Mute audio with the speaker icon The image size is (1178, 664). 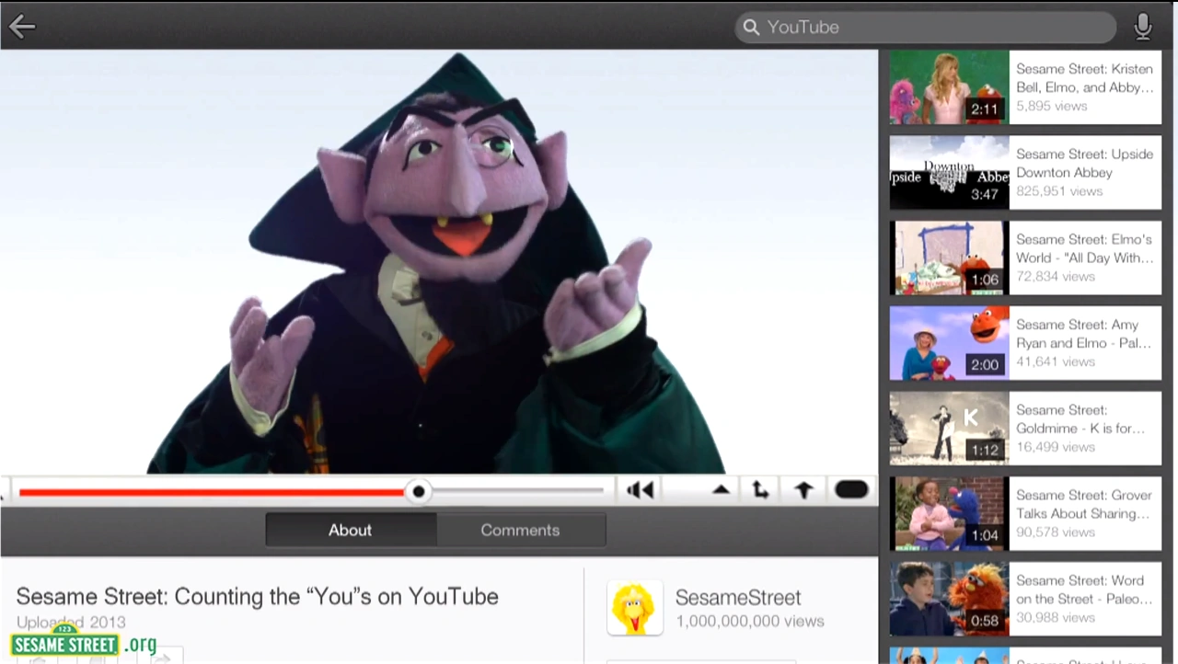pos(640,490)
